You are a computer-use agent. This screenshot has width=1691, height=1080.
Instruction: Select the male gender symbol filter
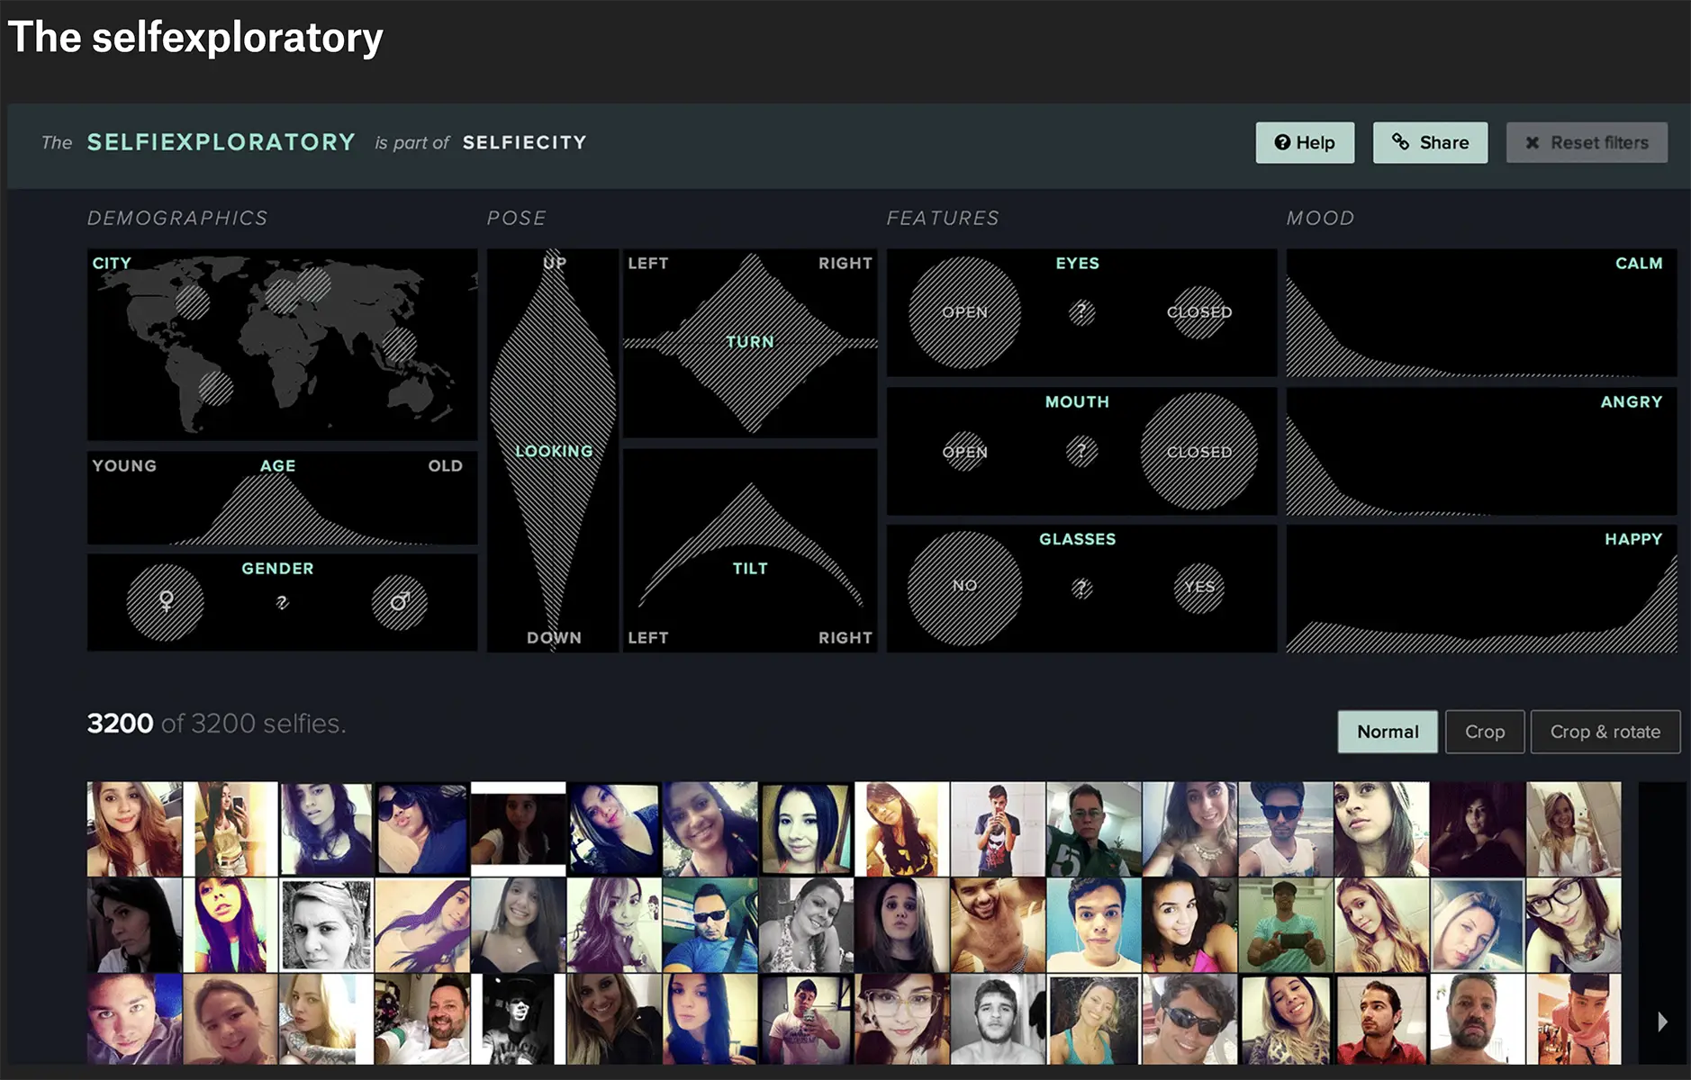[399, 601]
